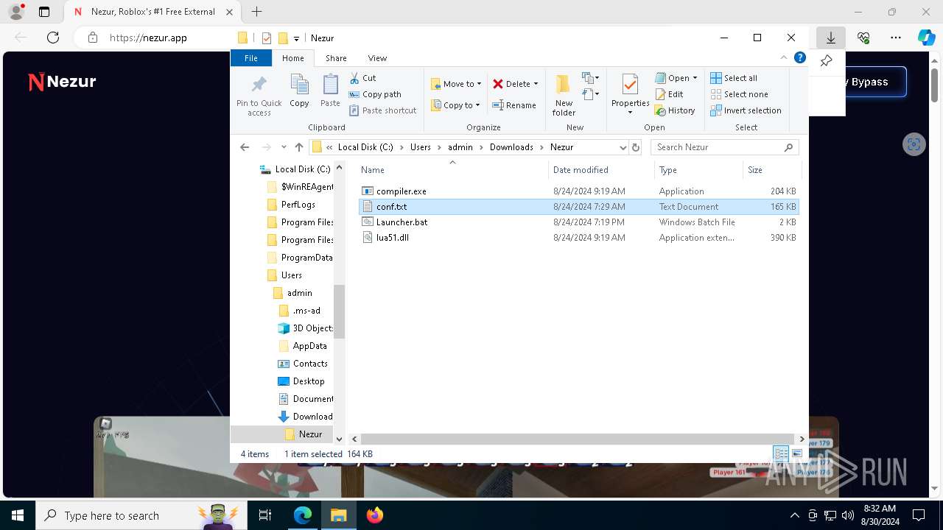Viewport: 943px width, 530px height.
Task: Click Edit in the Open group
Action: point(669,94)
